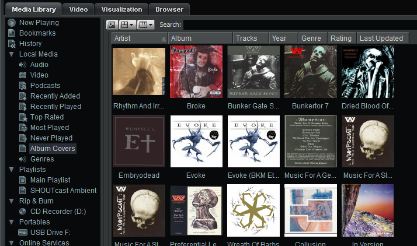Select the Embryodead album cover
Screen dimensions: 417x246
[139, 141]
